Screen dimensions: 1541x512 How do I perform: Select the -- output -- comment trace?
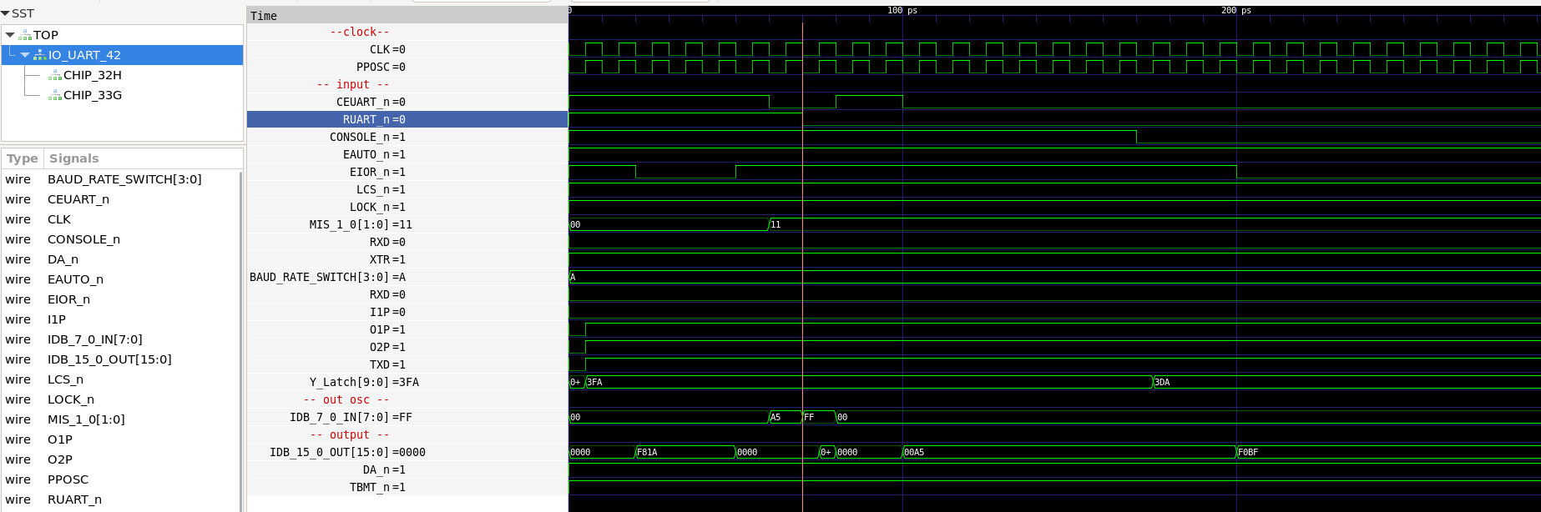click(x=350, y=434)
